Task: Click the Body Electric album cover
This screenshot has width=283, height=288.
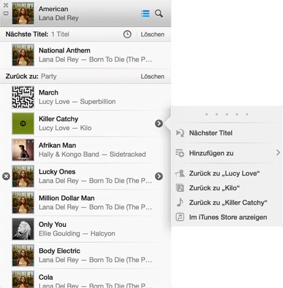Action: tap(23, 256)
